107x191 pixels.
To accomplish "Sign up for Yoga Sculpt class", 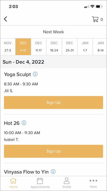I will 53,102.
